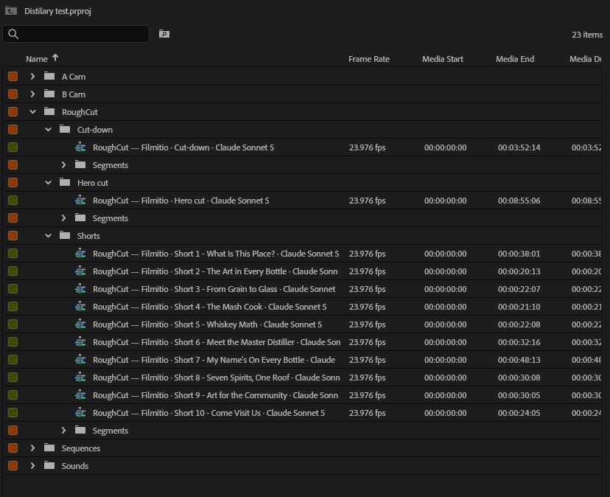Image resolution: width=610 pixels, height=497 pixels.
Task: Sort by the Media Start column header
Action: (442, 59)
